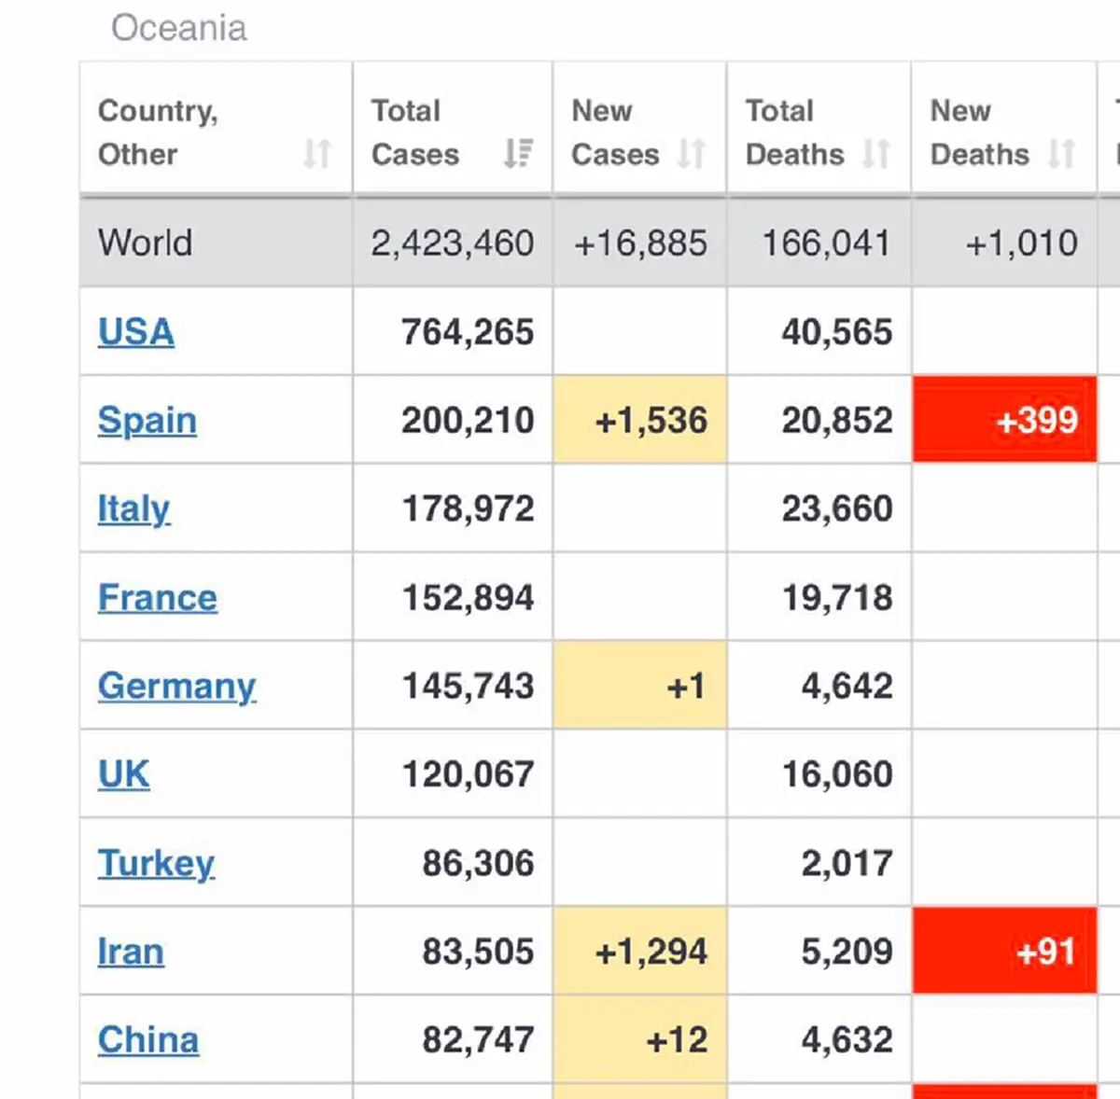The image size is (1120, 1099).
Task: Click Spain's red +399 new deaths cell
Action: point(1004,420)
